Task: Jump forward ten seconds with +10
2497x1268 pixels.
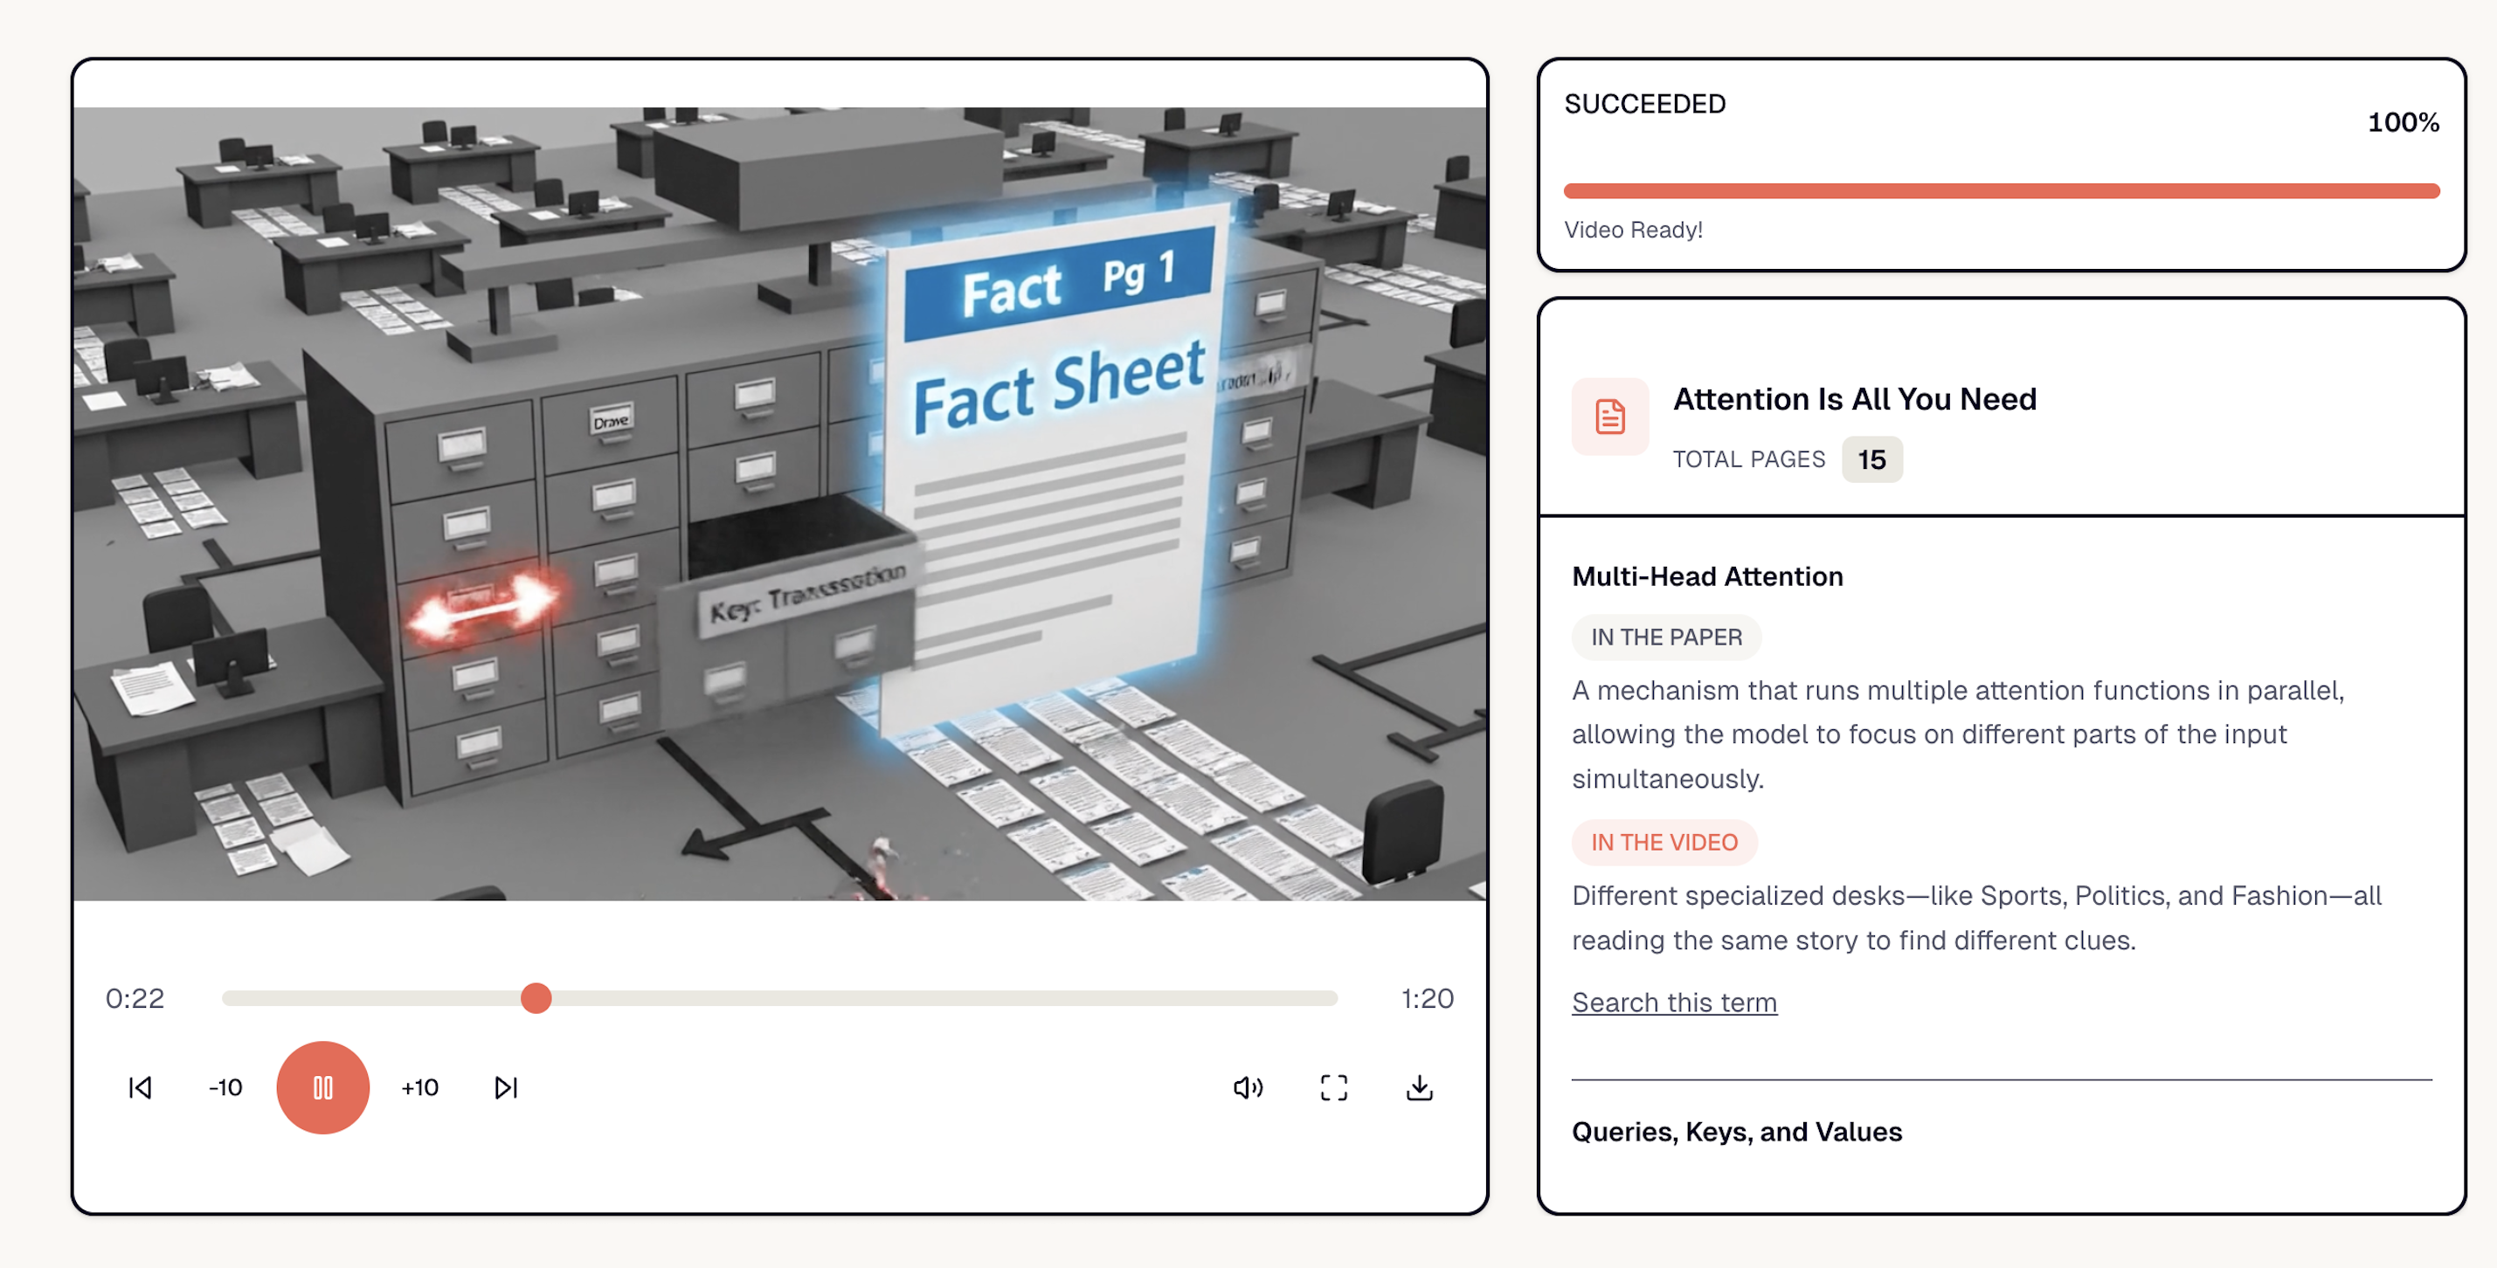Action: point(419,1087)
